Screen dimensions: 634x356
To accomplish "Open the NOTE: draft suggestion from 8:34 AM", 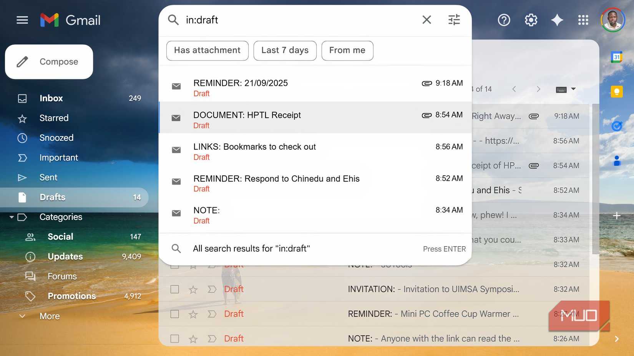I will coord(315,213).
